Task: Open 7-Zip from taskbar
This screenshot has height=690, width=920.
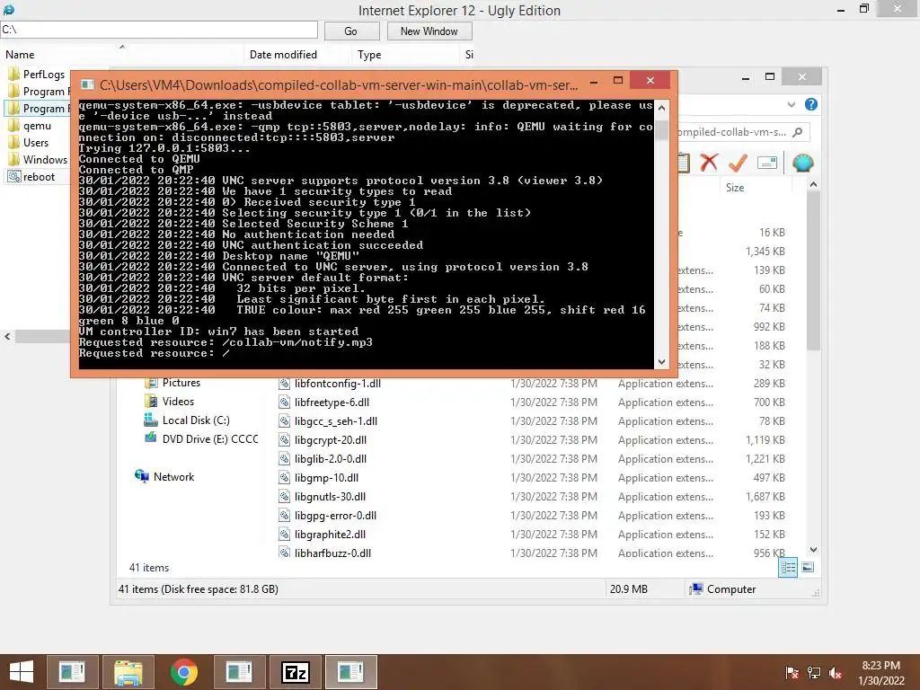Action: point(295,672)
